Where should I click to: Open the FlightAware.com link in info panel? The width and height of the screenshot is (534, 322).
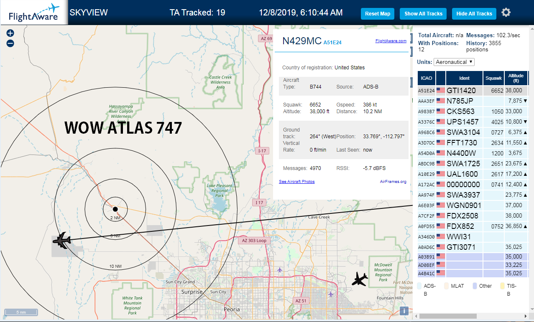click(x=391, y=41)
